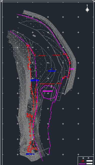This screenshot has height=165, width=95.
Task: Click the blue text label at the bottom of the map
Action: point(30,154)
